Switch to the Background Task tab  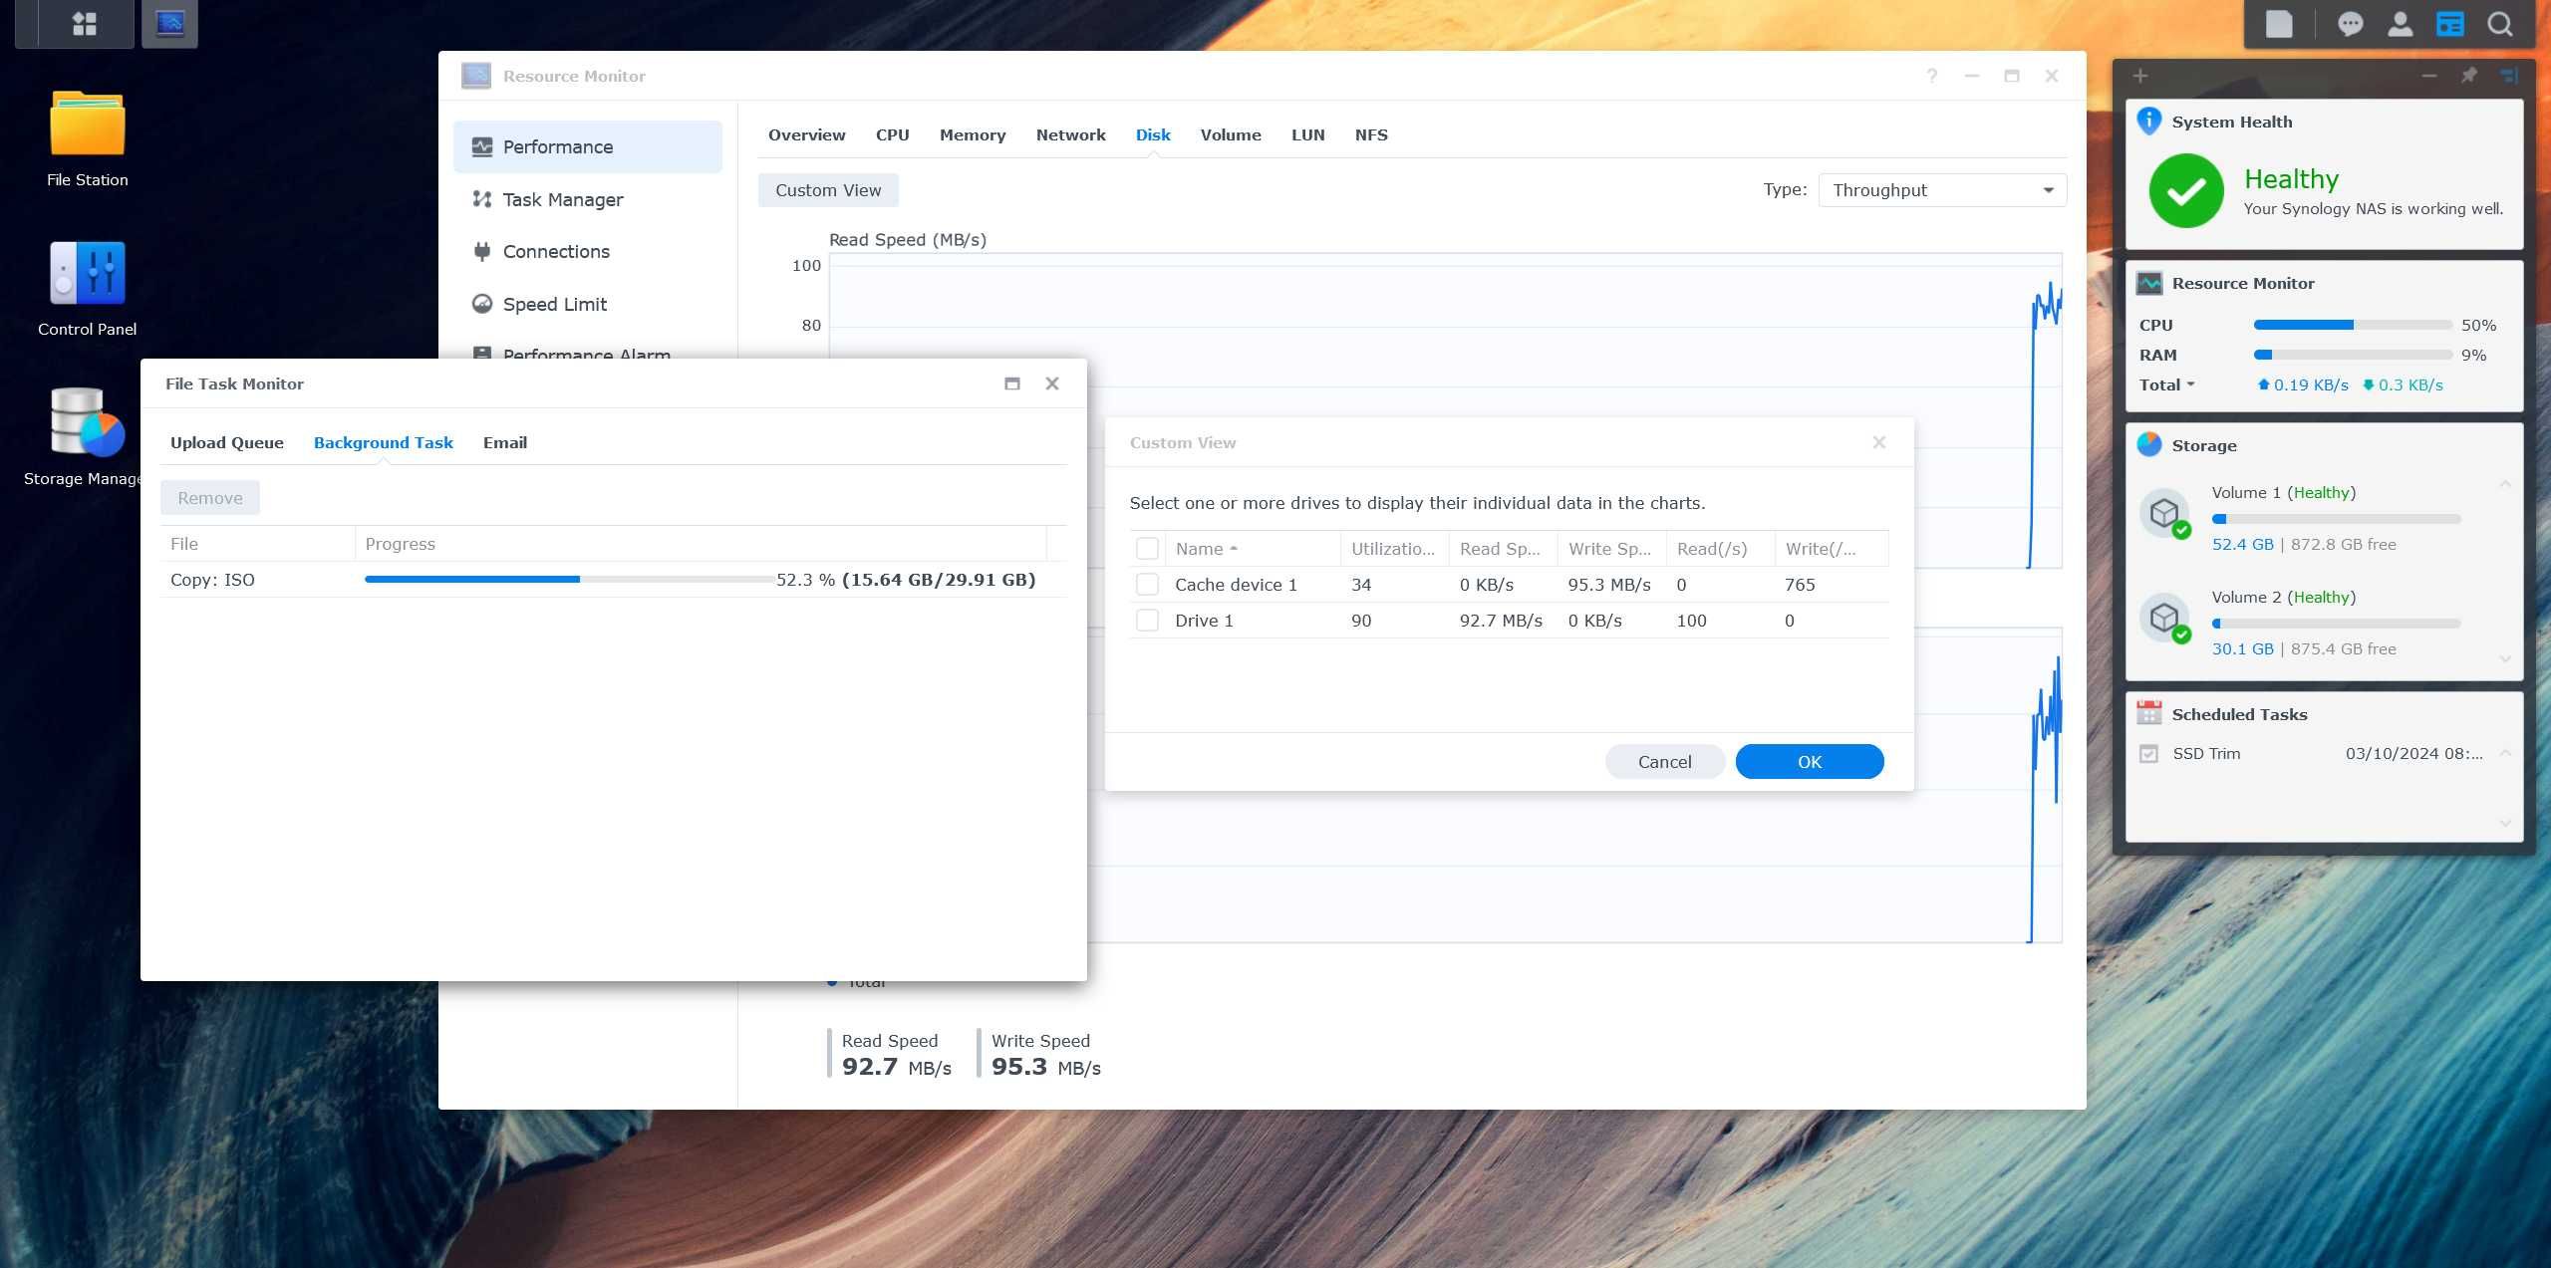click(x=383, y=442)
